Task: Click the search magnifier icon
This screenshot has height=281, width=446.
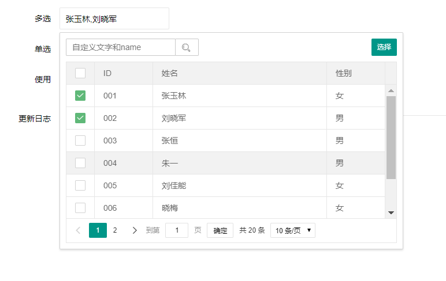Action: click(x=187, y=47)
